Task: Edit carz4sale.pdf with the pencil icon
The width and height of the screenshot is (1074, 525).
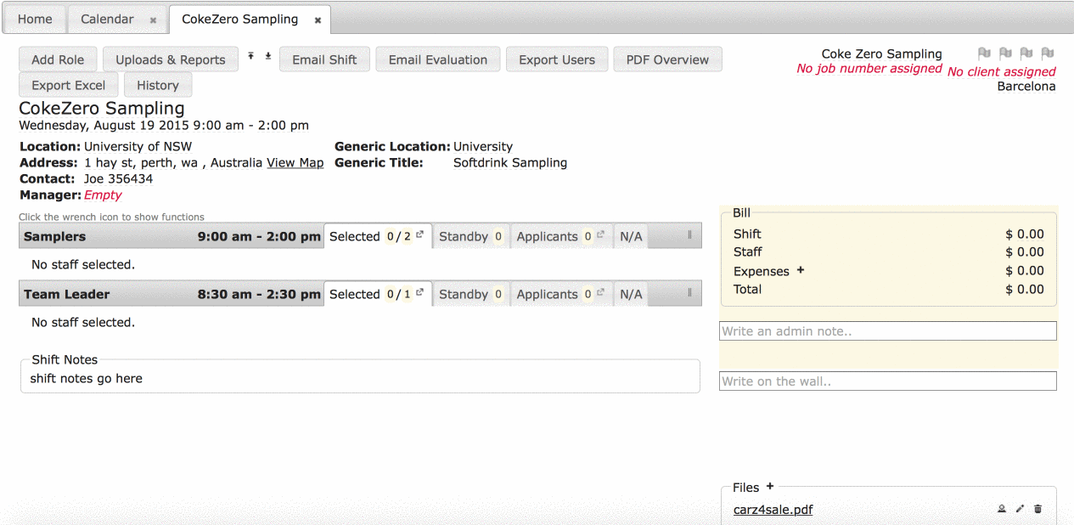Action: point(1020,509)
